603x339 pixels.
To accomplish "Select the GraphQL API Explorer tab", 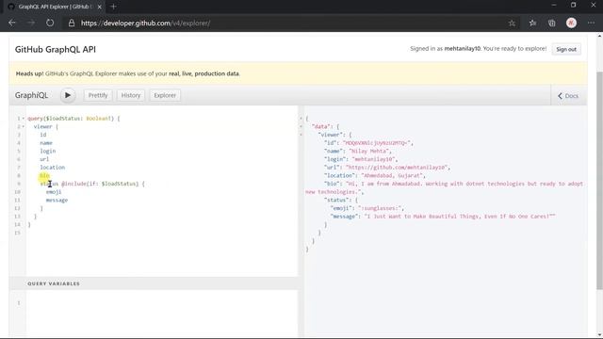I will [54, 7].
